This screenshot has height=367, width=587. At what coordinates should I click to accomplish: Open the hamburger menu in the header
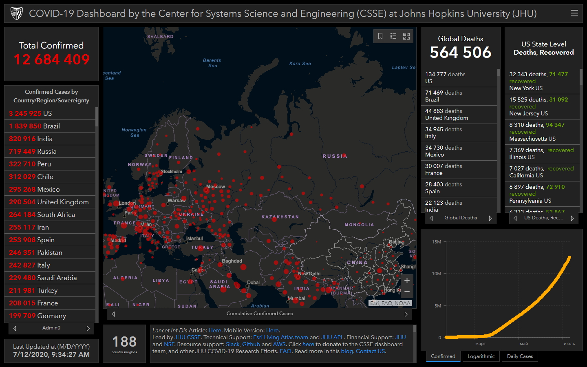coord(574,13)
